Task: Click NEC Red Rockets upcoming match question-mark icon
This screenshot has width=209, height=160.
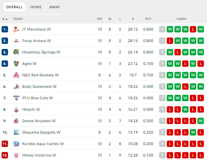Action: coord(162,75)
